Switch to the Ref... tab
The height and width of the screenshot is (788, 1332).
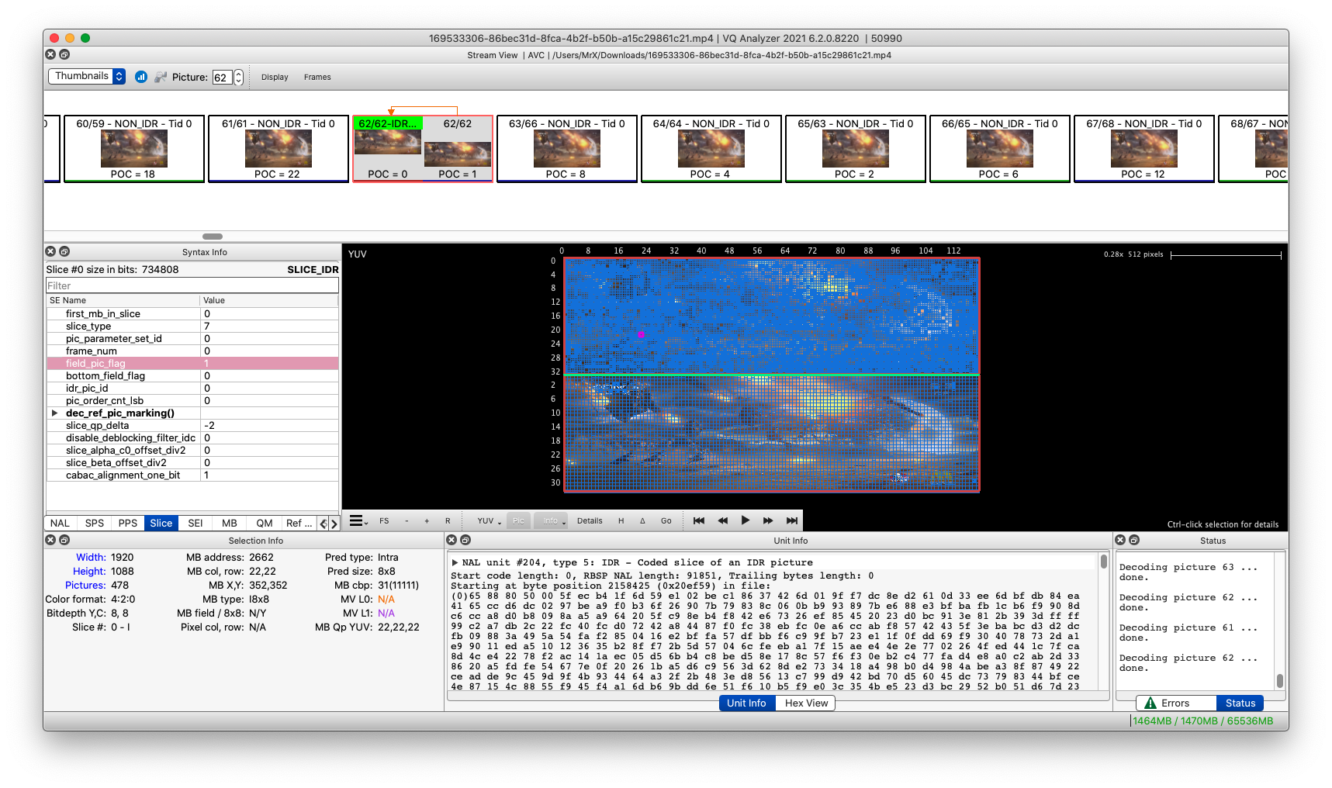point(299,523)
